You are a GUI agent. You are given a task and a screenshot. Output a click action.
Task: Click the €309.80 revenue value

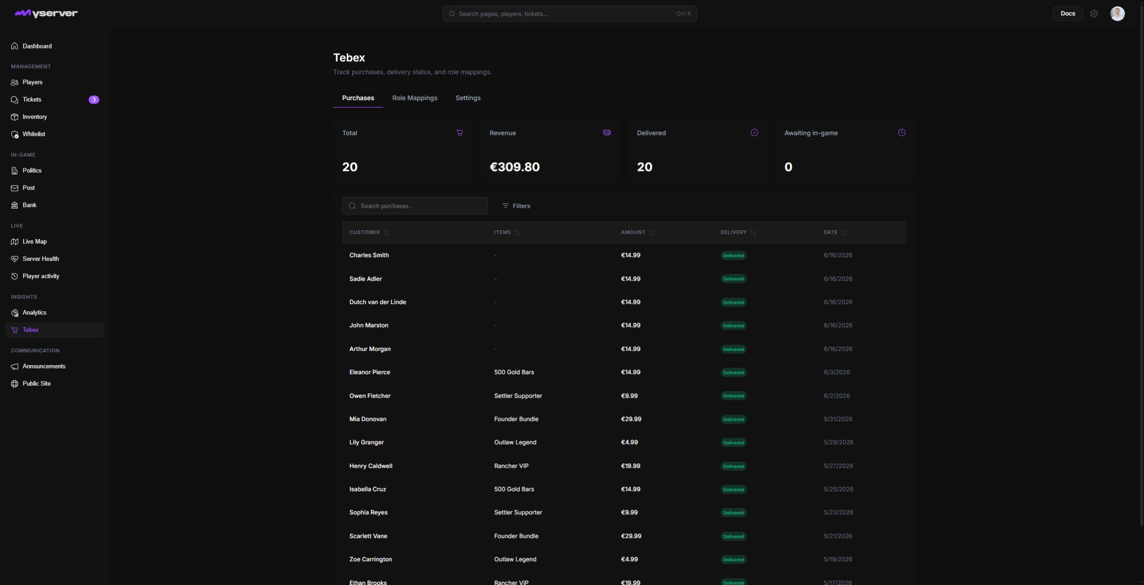pyautogui.click(x=514, y=167)
